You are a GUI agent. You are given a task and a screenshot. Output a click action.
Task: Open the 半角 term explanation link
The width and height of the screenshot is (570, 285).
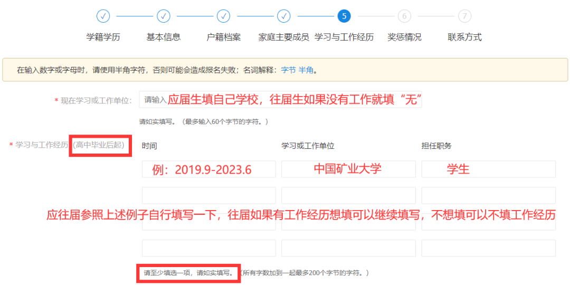(306, 70)
